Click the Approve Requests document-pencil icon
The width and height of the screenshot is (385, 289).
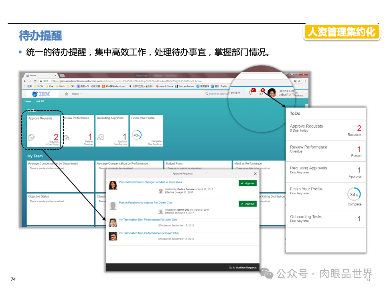pyautogui.click(x=32, y=137)
